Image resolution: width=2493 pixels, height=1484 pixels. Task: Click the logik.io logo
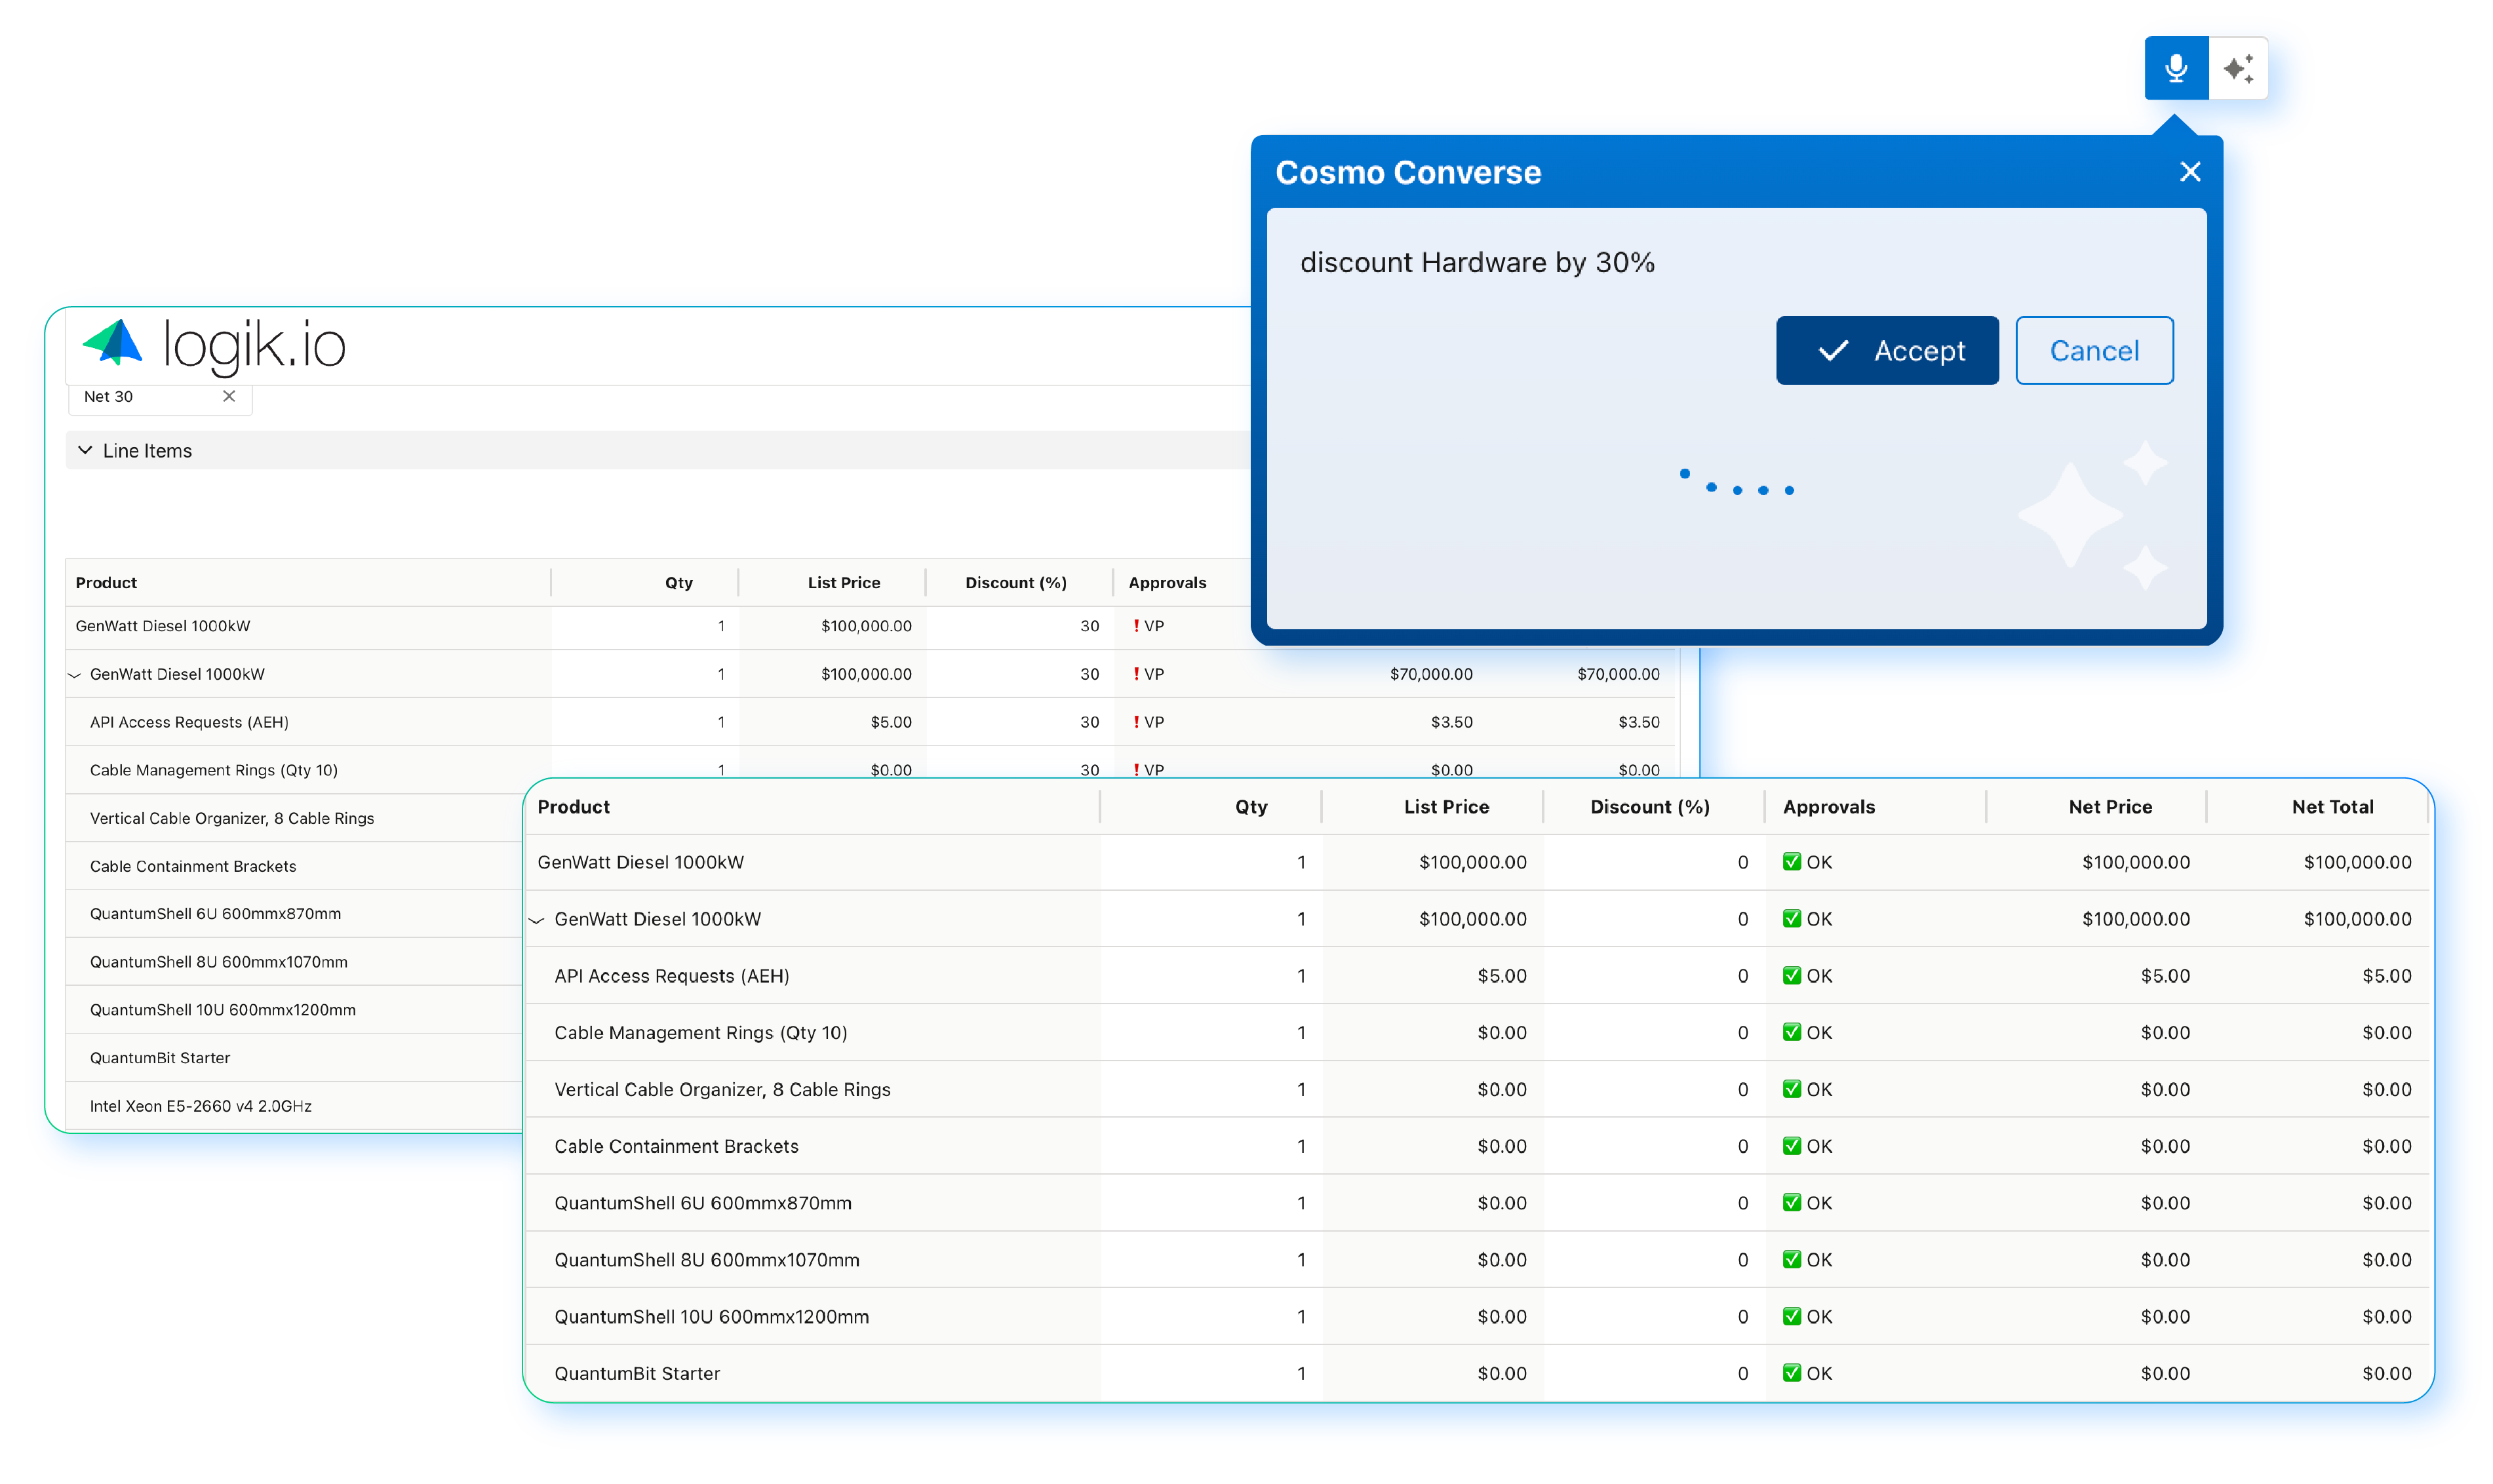coord(213,345)
